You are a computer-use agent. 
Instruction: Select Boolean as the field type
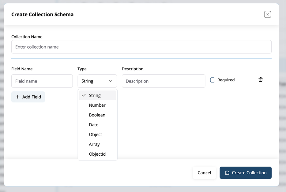tap(97, 115)
